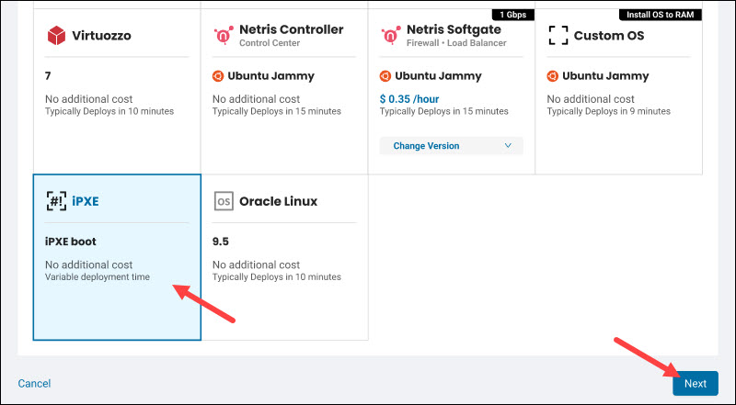Select the Netris Softgate title
736x405 pixels.
[x=454, y=29]
